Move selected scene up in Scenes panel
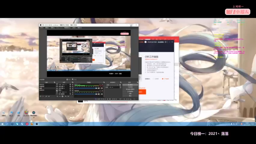The image size is (256, 144). (x=46, y=96)
